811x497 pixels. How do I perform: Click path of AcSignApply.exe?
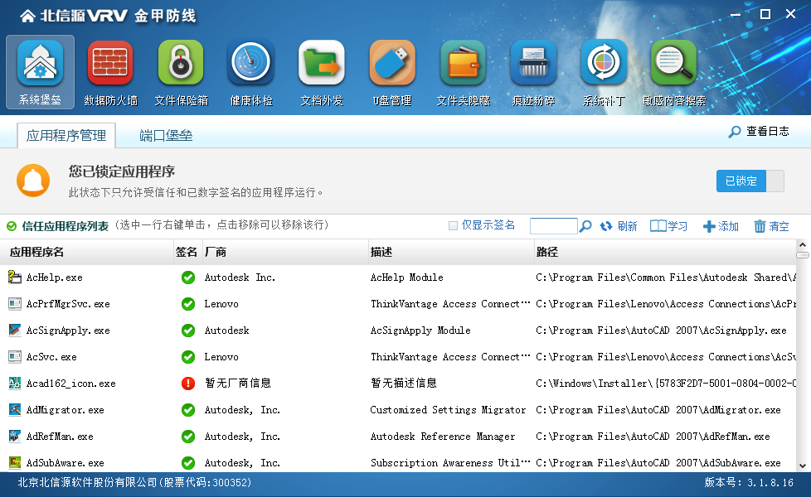661,331
